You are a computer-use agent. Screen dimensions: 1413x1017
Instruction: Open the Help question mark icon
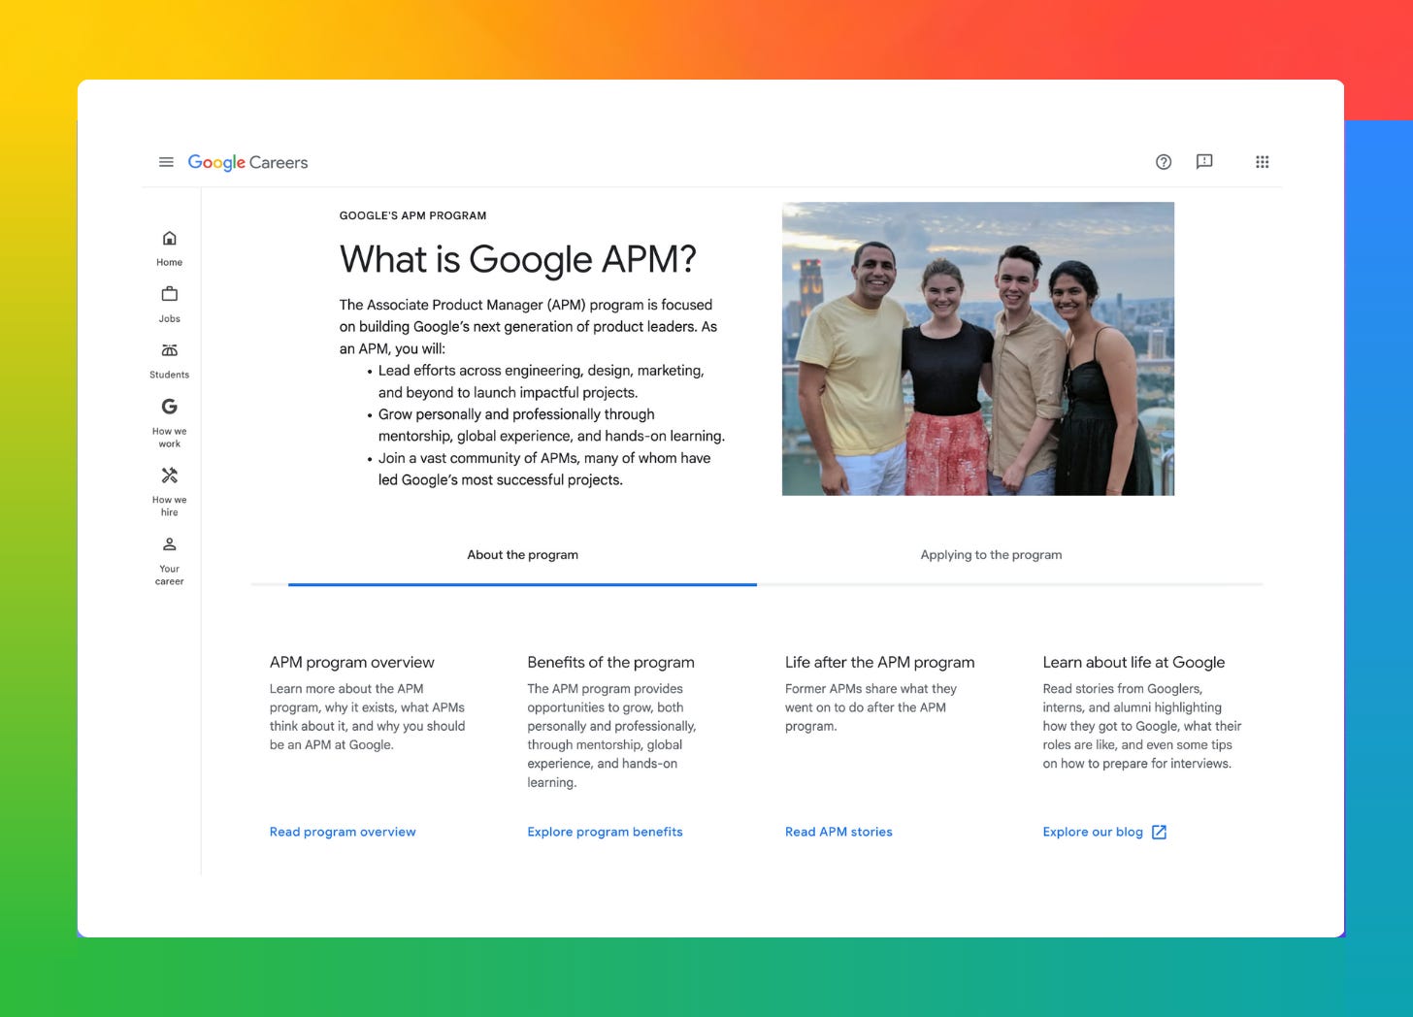tap(1164, 162)
